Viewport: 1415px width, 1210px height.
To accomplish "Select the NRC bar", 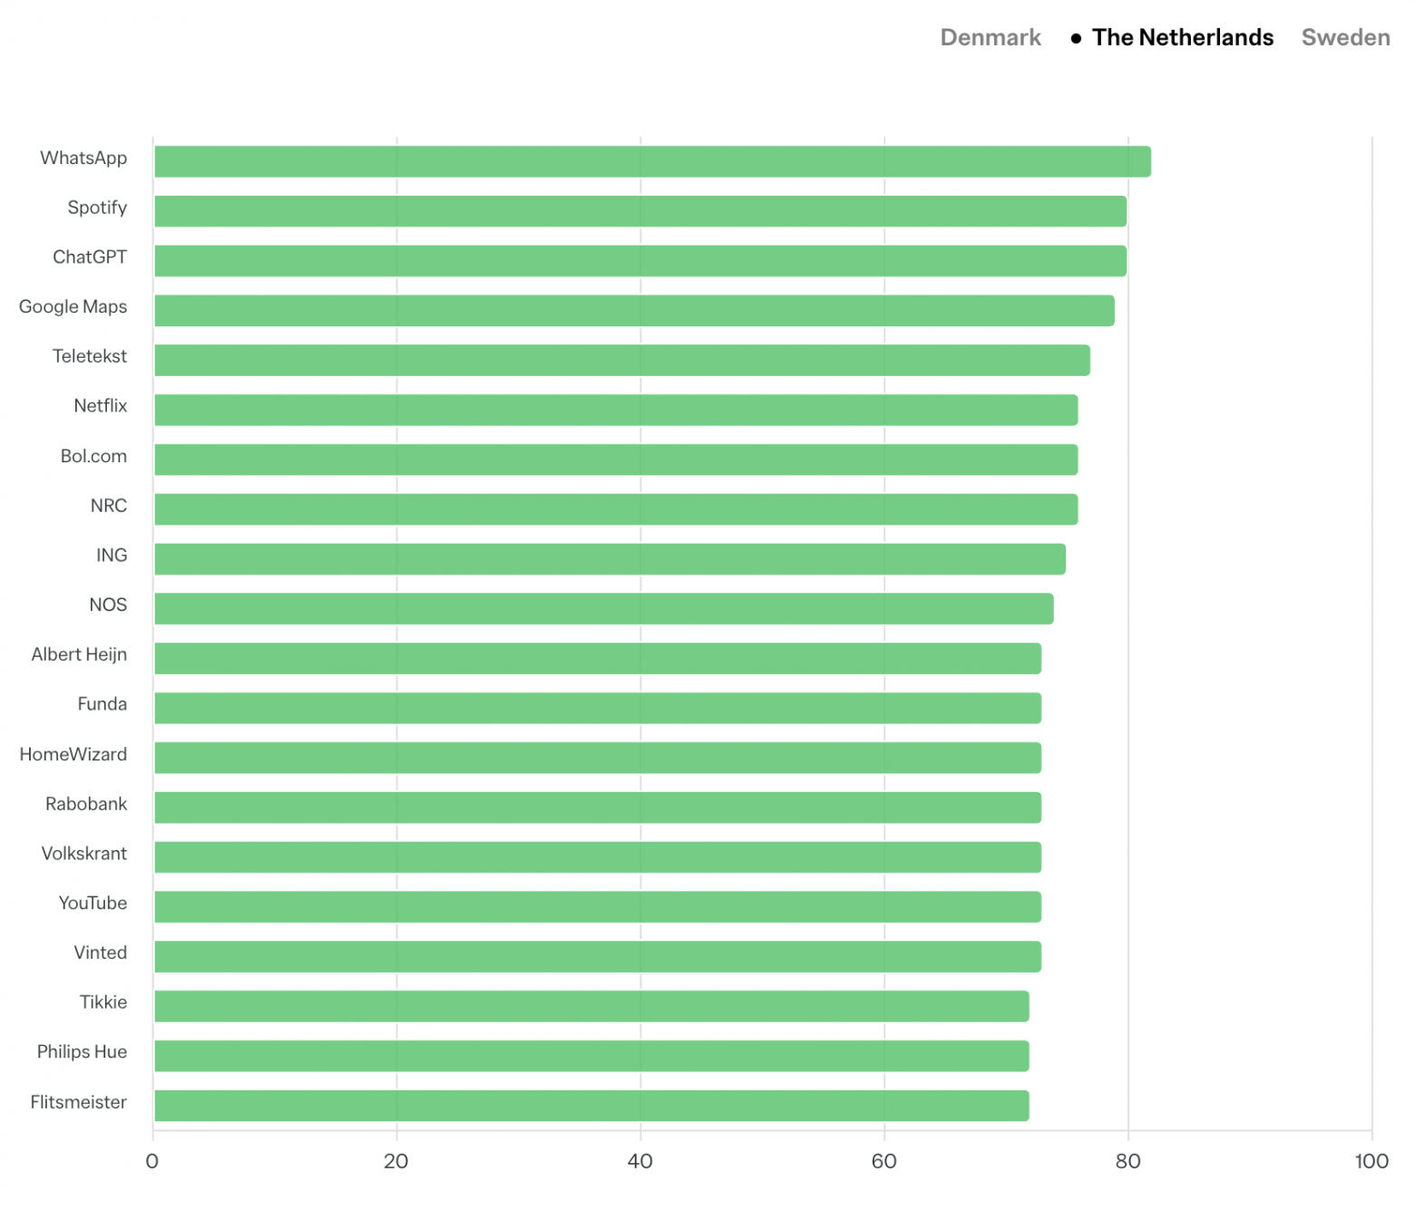I will (x=616, y=509).
